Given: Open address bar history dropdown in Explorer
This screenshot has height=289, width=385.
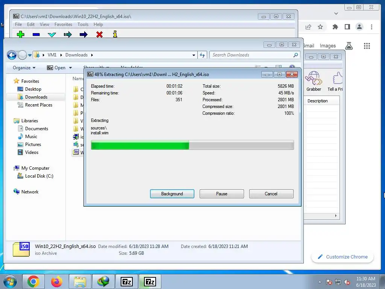Looking at the screenshot, I should [194, 55].
